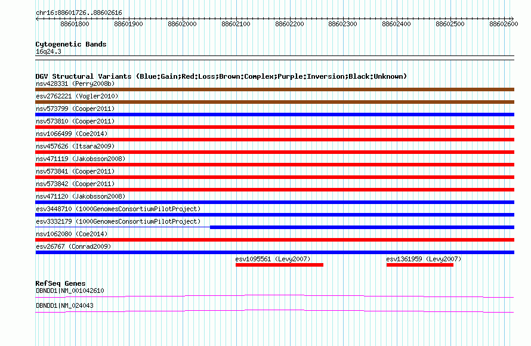Open the nsv573799 (Cooper2011) blue gain bar
The width and height of the screenshot is (531, 346).
274,115
